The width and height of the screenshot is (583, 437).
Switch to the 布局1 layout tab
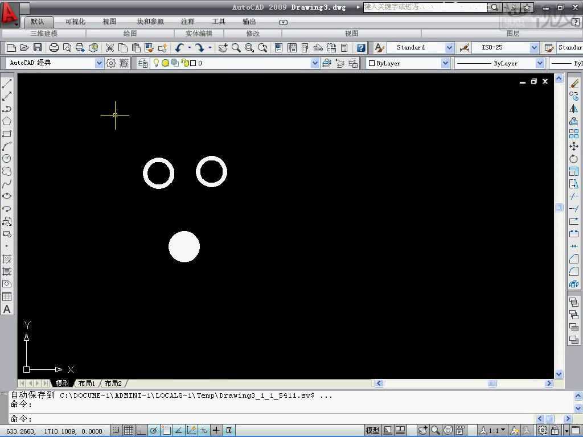pyautogui.click(x=87, y=383)
